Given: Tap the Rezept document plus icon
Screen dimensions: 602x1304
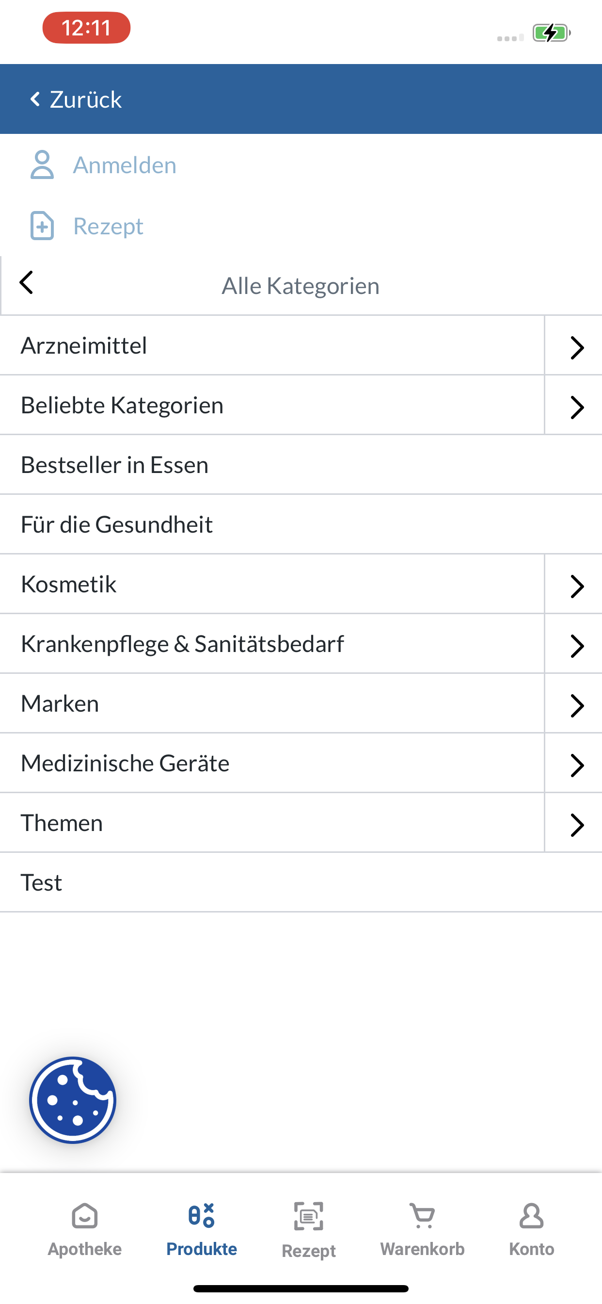Looking at the screenshot, I should point(42,225).
